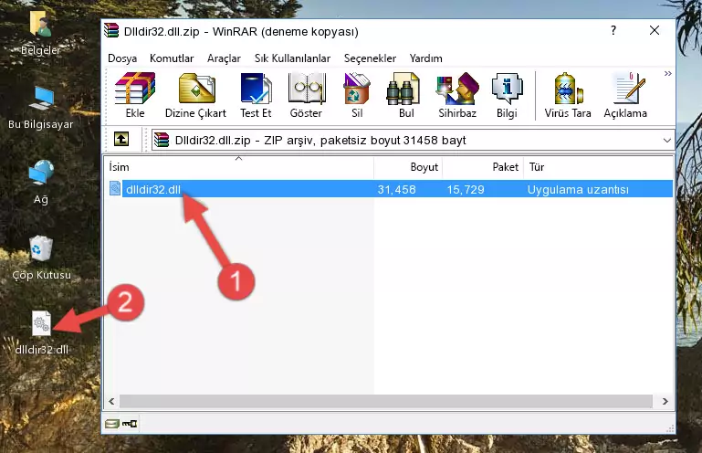Click the WinRAR title bar icon

pos(111,31)
